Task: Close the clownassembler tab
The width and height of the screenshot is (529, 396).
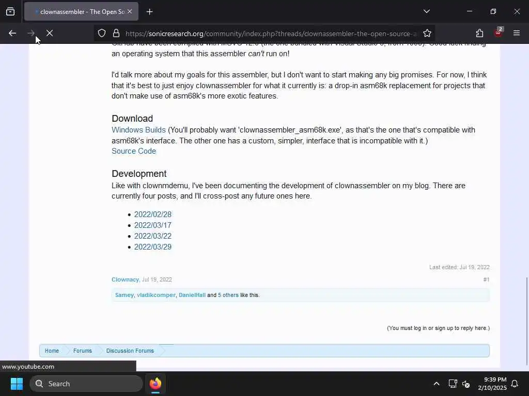Action: pos(130,12)
